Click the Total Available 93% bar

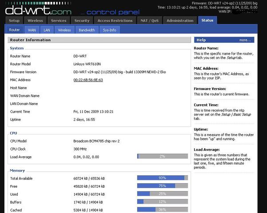tap(162, 178)
